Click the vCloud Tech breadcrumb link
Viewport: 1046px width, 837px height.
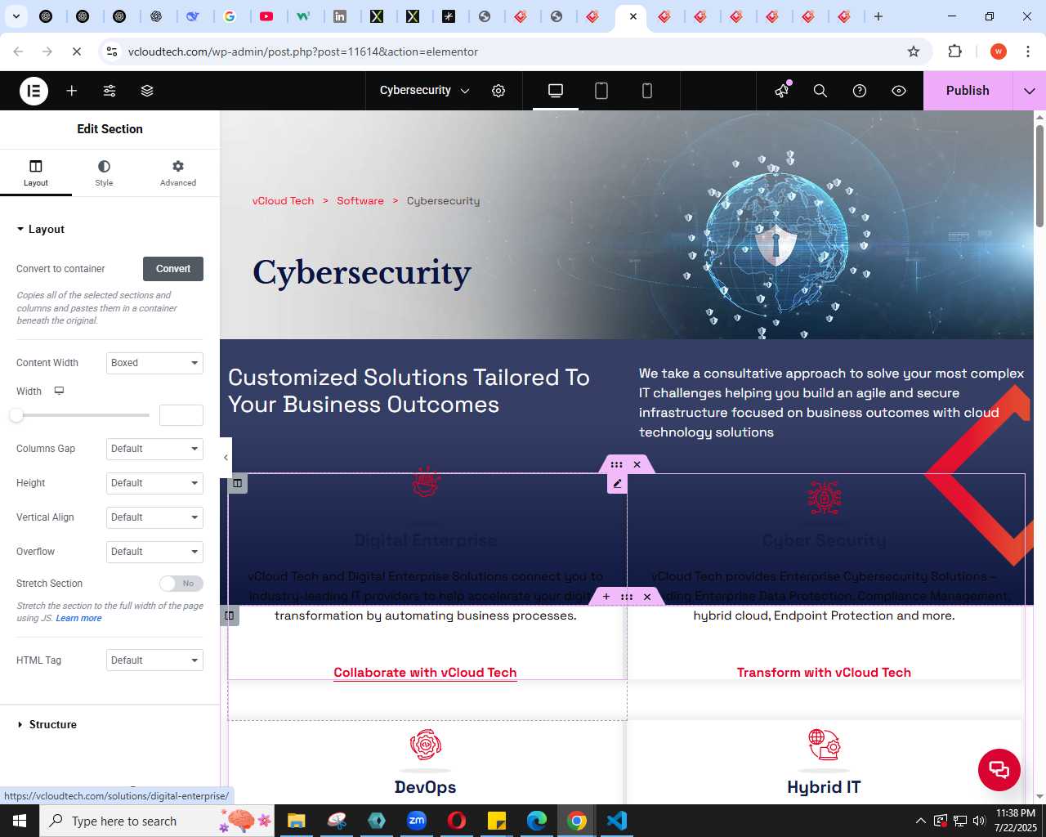click(x=283, y=201)
